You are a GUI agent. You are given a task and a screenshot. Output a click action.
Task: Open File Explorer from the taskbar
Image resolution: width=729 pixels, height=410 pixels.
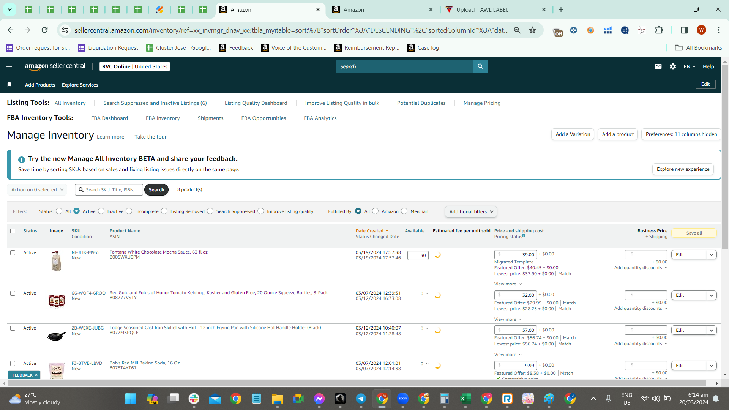coord(278,399)
